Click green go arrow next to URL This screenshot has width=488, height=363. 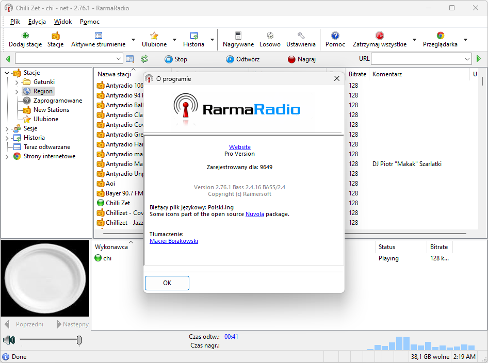tap(479, 59)
